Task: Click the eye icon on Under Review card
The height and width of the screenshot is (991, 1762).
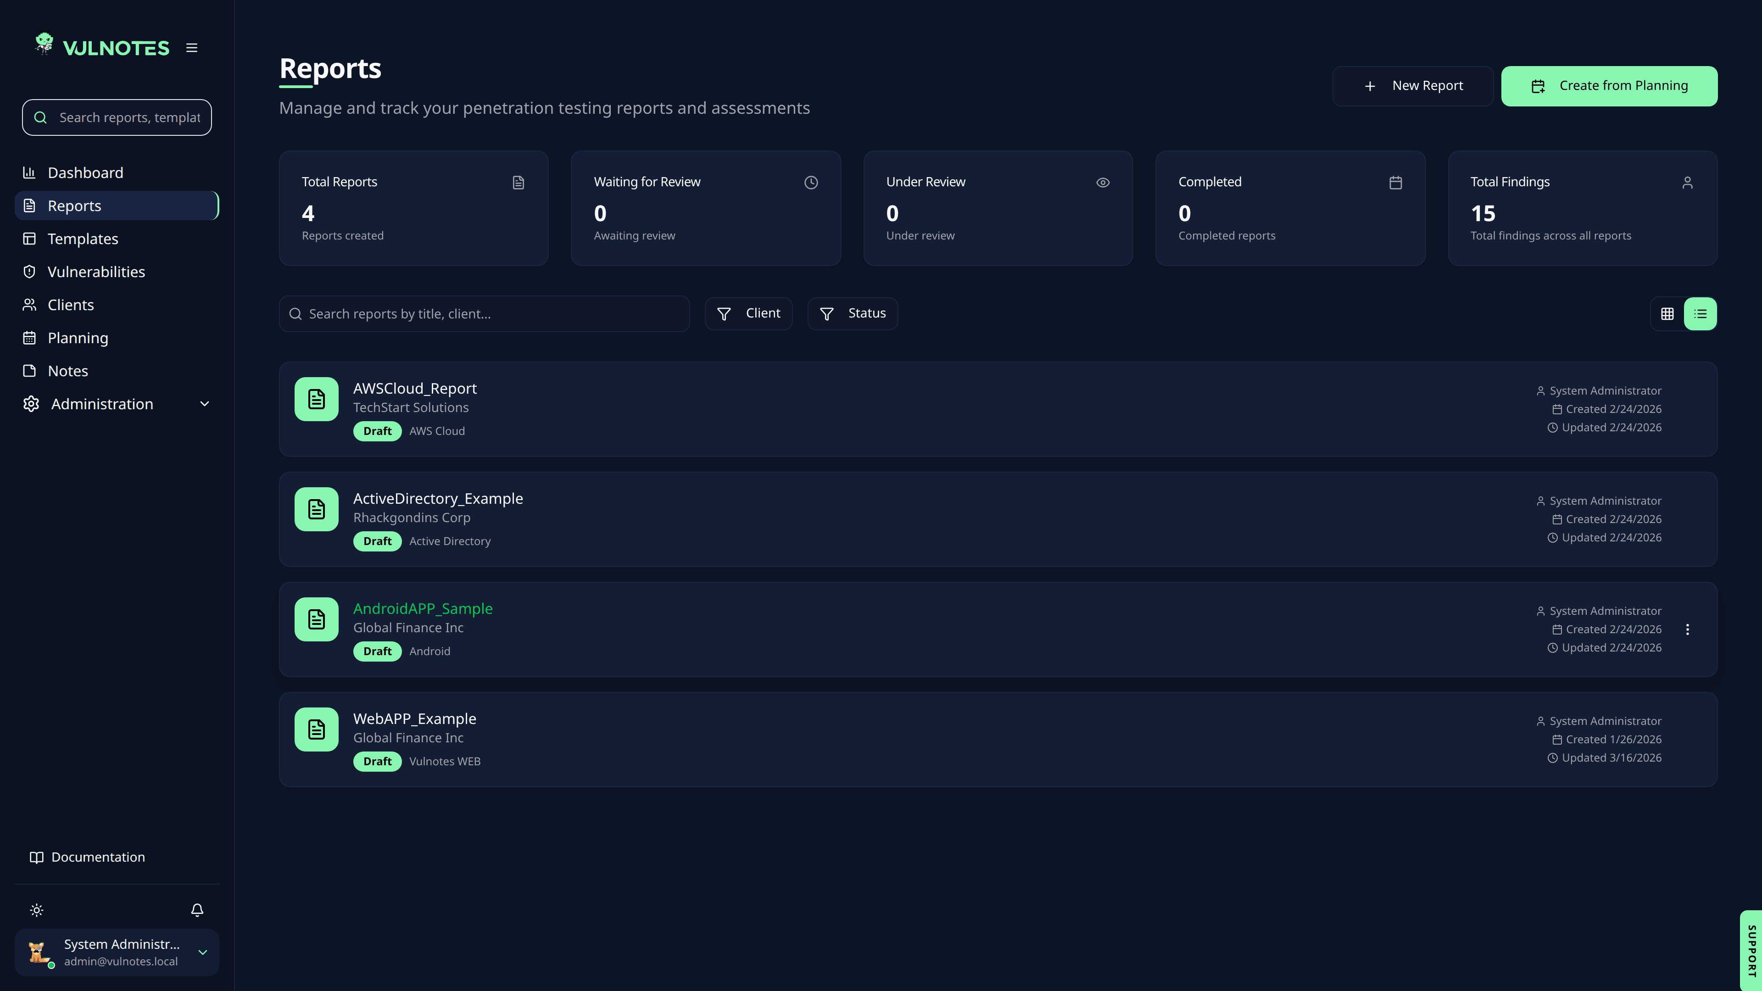Action: point(1103,183)
